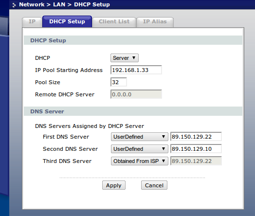The height and width of the screenshot is (216, 255).
Task: Click the Second DNS Server label
Action: pos(70,149)
